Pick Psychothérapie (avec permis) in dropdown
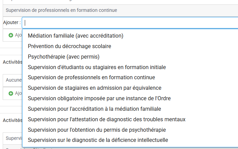238x149 pixels. 63,57
